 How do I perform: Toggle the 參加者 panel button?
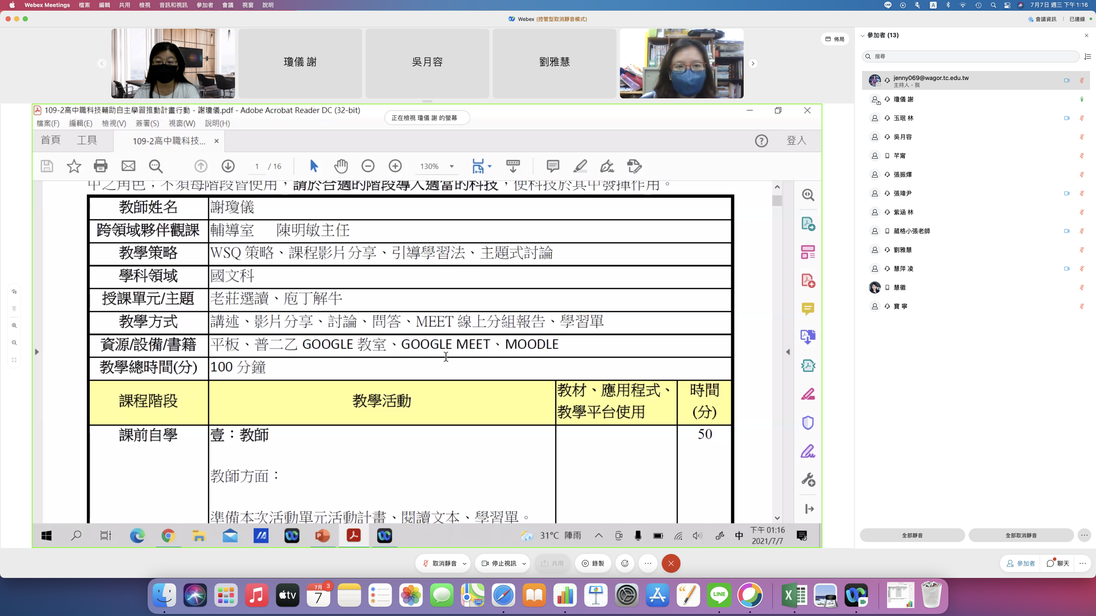pos(1020,563)
